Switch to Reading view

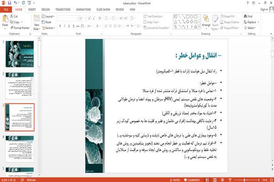222,180
